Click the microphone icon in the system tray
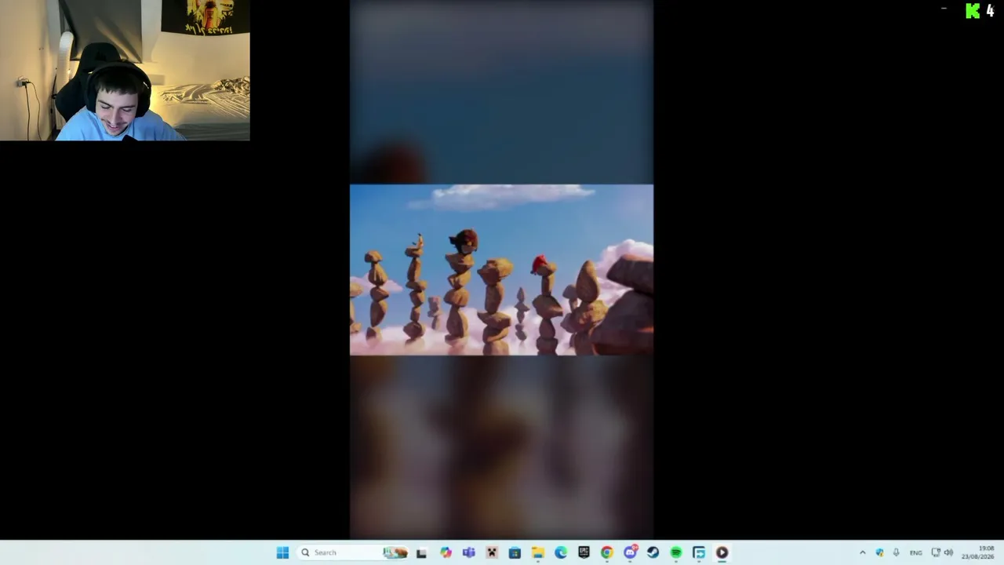This screenshot has width=1004, height=565. tap(896, 552)
